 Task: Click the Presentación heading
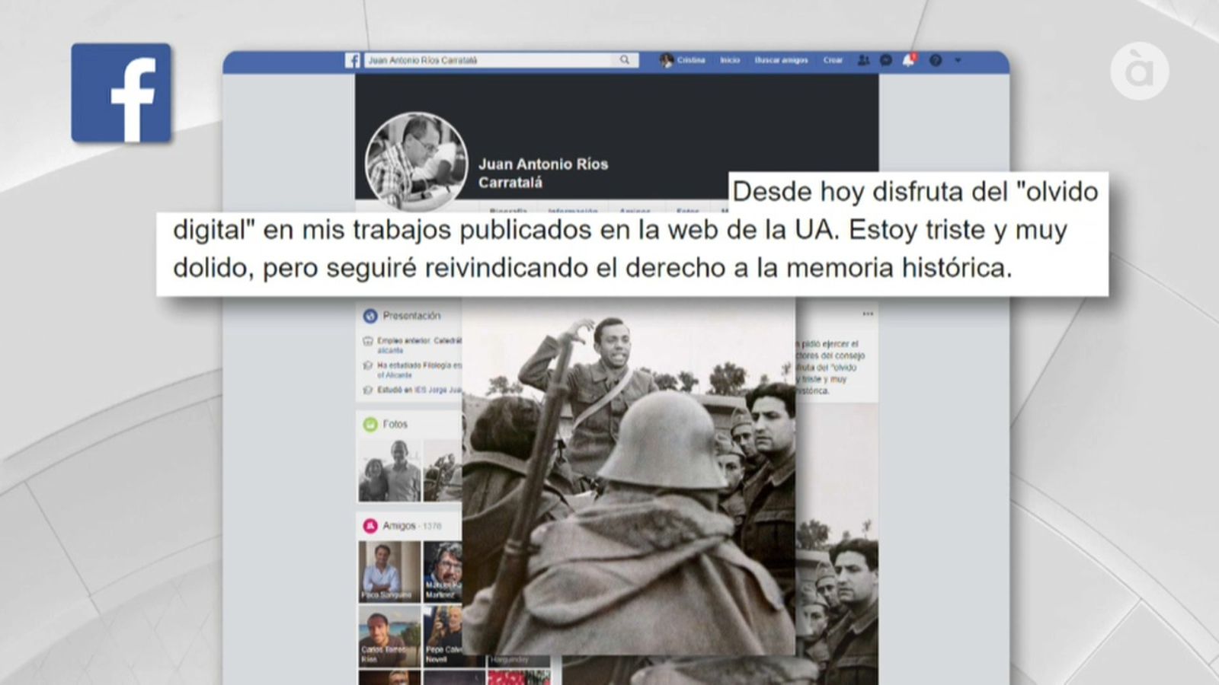pyautogui.click(x=411, y=316)
